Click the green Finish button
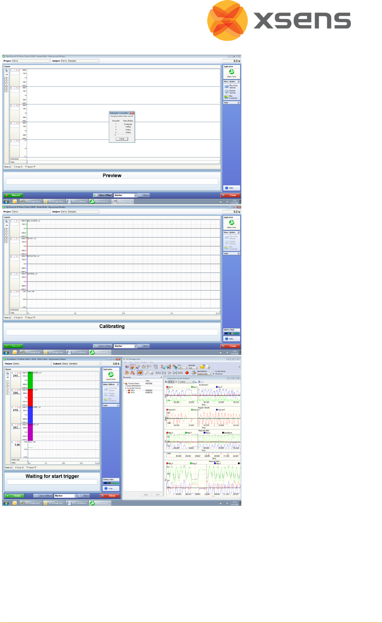The image size is (382, 623). coord(14,496)
